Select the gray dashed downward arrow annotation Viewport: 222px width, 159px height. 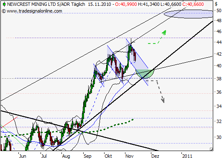click(155, 91)
